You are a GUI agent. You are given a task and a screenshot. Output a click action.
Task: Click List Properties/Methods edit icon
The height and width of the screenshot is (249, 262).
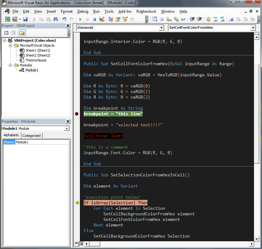[x=155, y=19]
